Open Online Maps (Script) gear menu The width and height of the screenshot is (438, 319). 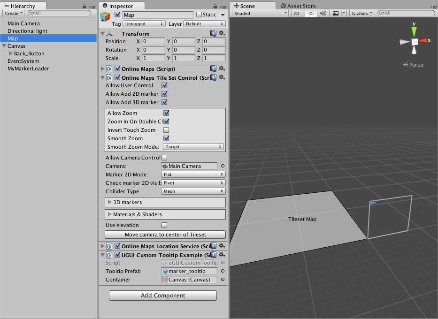click(x=222, y=68)
